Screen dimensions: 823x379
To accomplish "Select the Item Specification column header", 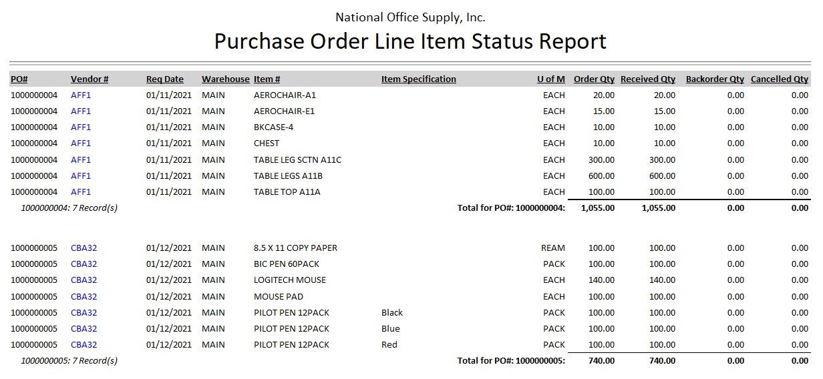I will [x=418, y=79].
